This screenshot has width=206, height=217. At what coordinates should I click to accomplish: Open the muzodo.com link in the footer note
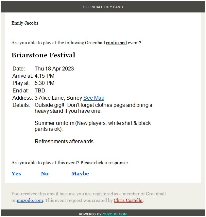(30, 200)
